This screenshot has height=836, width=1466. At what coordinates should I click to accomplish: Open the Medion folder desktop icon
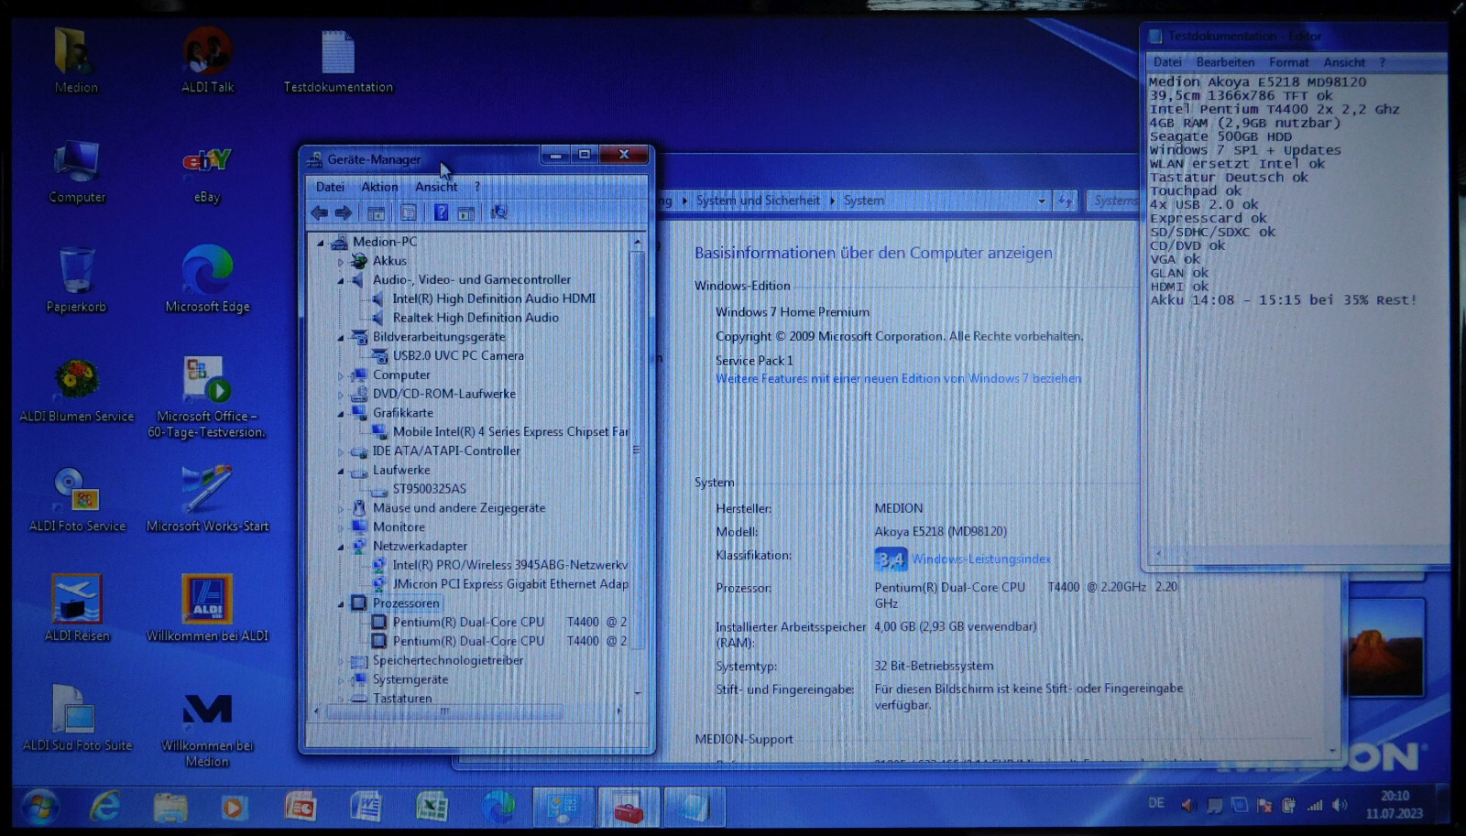pyautogui.click(x=75, y=60)
